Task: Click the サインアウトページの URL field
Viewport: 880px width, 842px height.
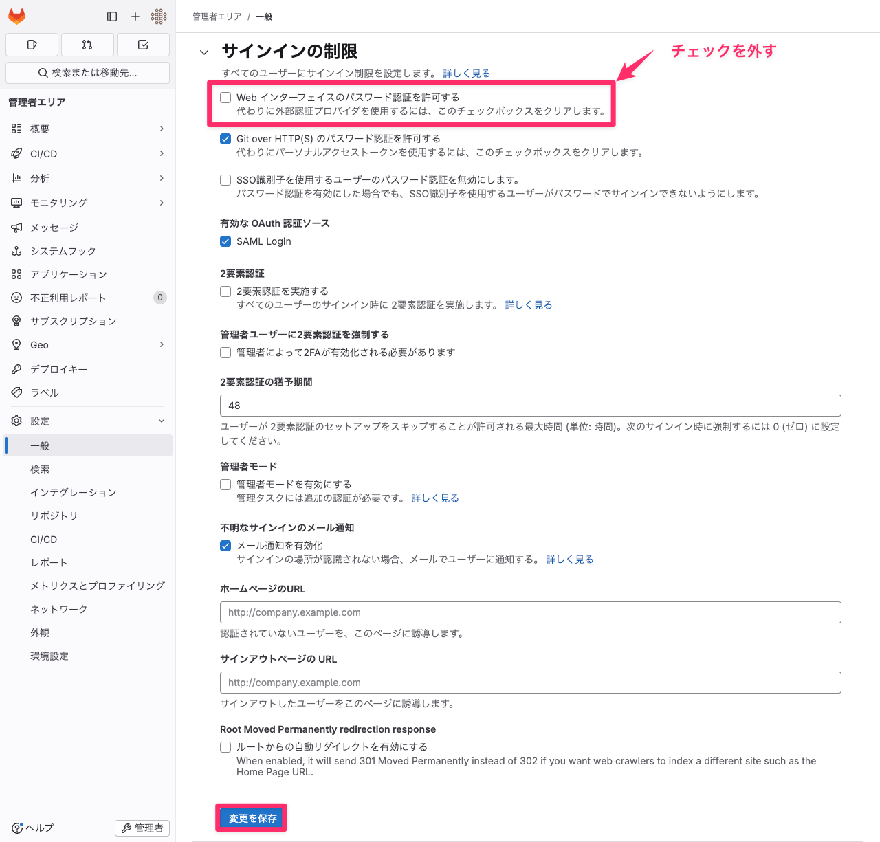Action: pyautogui.click(x=531, y=683)
